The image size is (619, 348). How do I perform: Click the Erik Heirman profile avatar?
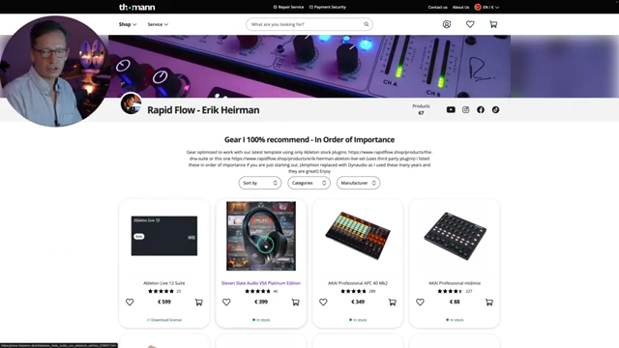(x=132, y=103)
